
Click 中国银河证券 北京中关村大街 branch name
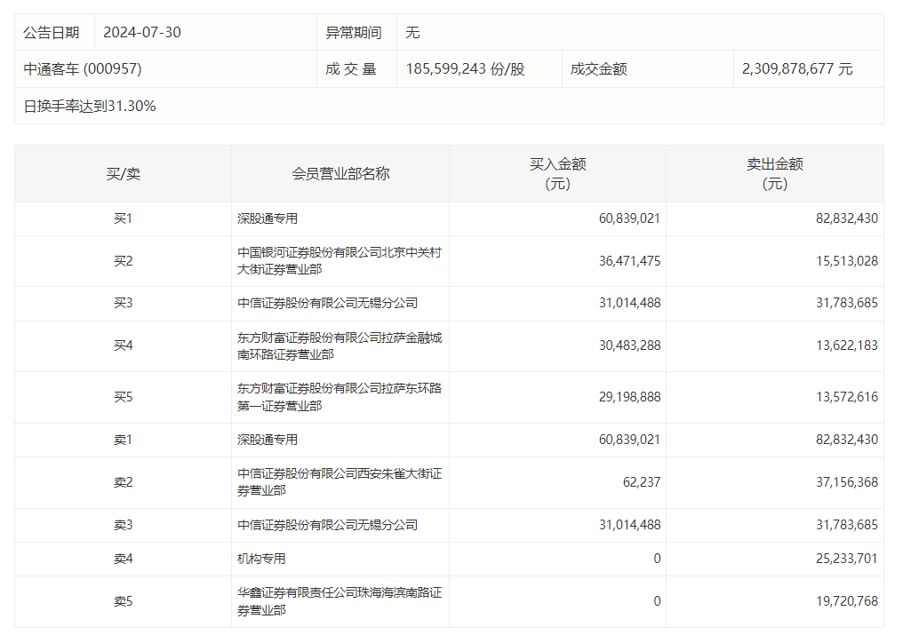(340, 261)
